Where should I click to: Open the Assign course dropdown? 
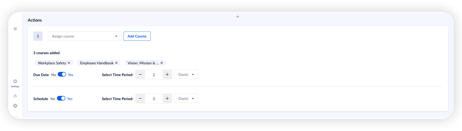(x=85, y=36)
